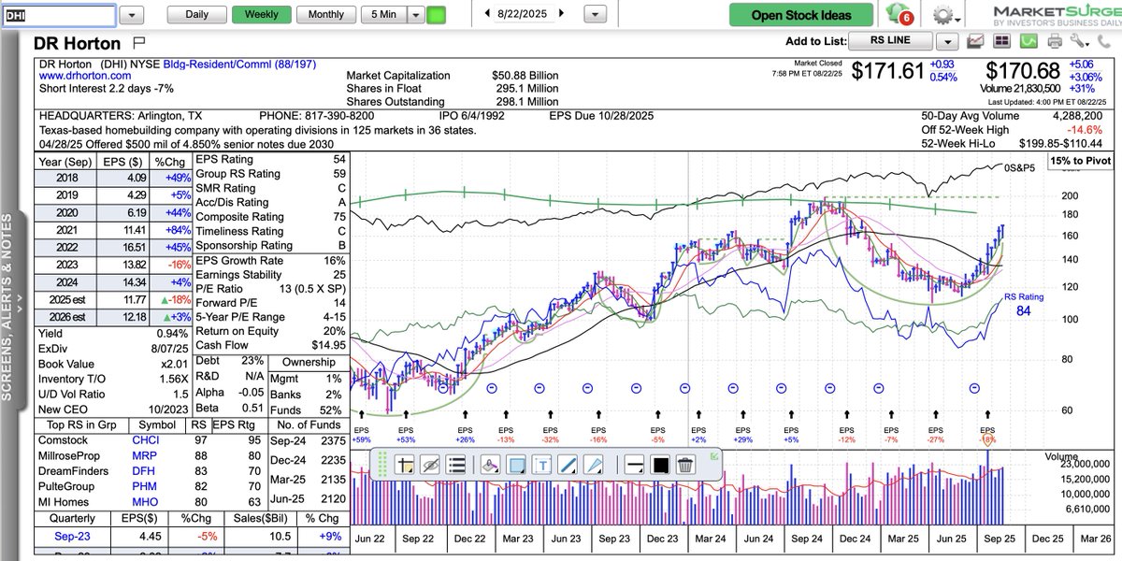The image size is (1122, 561).
Task: Switch to the Monthly chart tab
Action: click(x=325, y=15)
